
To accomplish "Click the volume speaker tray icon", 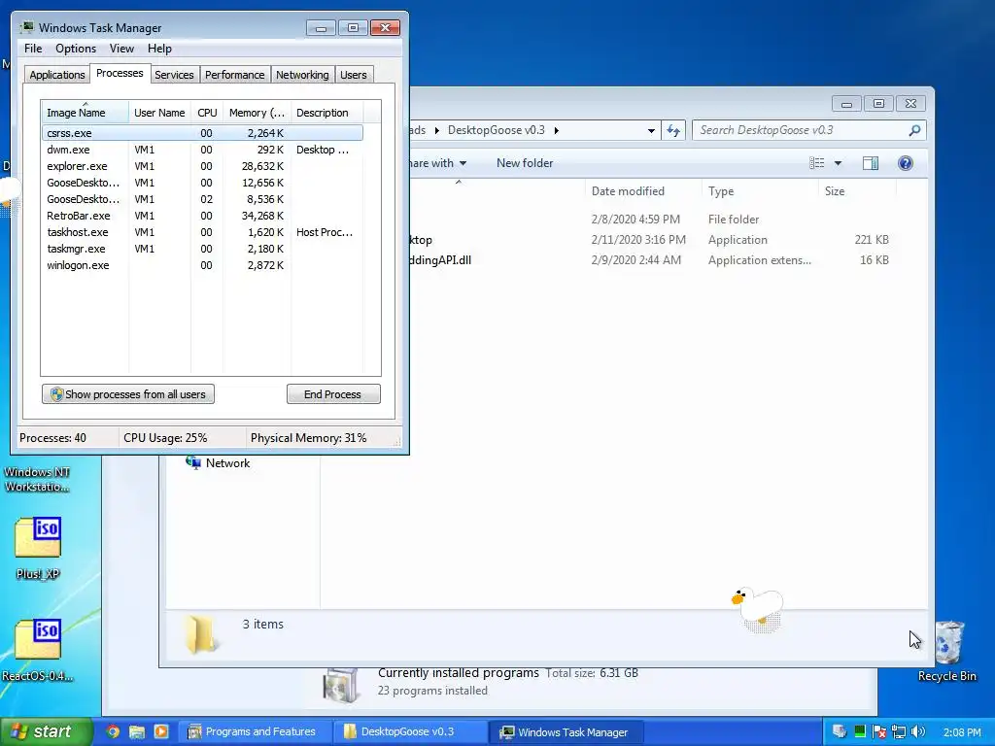I will tap(918, 732).
